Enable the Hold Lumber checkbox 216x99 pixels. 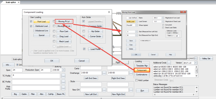click(x=136, y=80)
